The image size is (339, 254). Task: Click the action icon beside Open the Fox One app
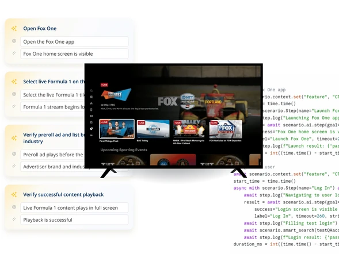(x=14, y=41)
